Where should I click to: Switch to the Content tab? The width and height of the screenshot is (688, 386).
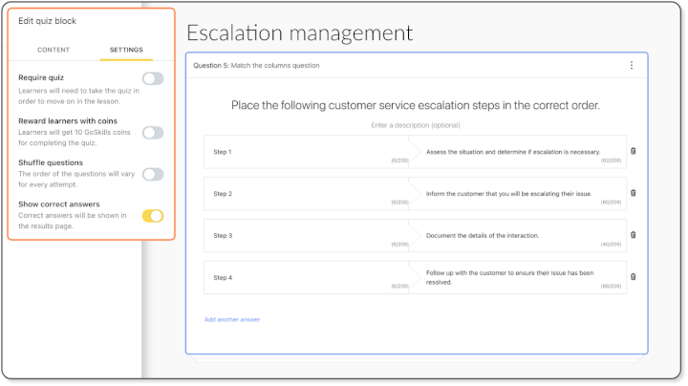54,49
